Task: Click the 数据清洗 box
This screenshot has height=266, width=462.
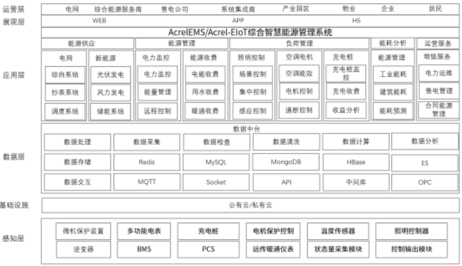Action: (x=286, y=142)
